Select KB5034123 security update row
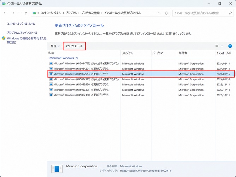The image size is (236, 177). coord(141,79)
